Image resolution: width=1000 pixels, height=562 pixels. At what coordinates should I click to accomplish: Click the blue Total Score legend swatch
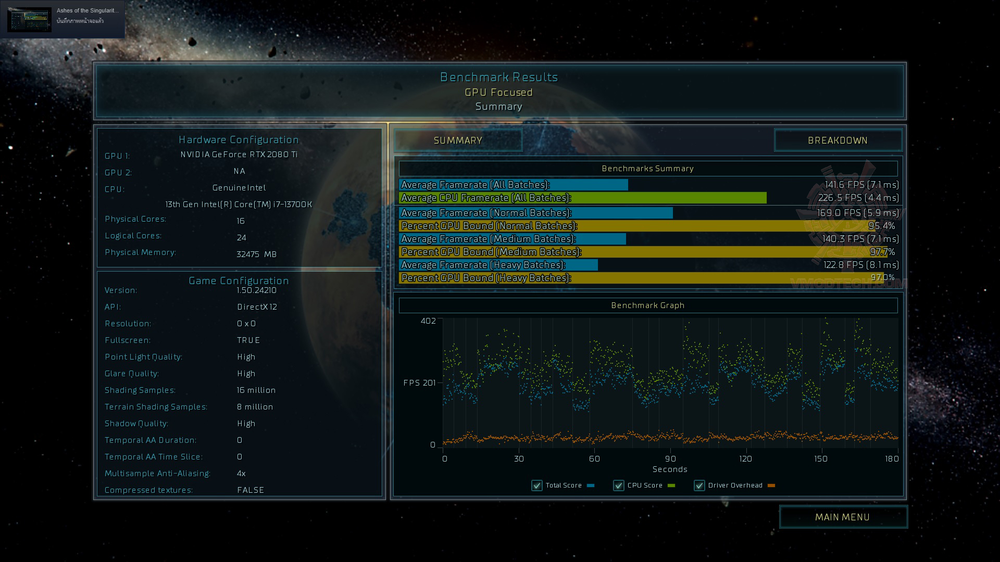(591, 486)
